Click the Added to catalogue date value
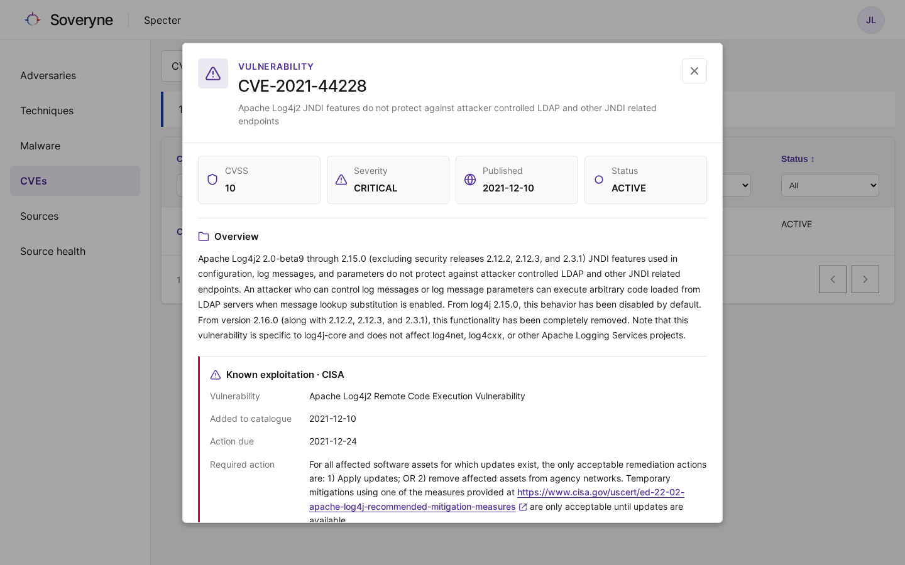Image resolution: width=905 pixels, height=565 pixels. [x=332, y=419]
